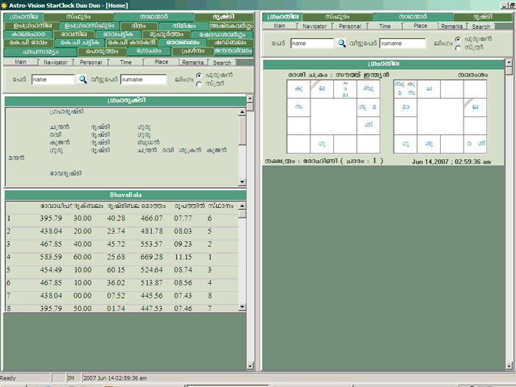Open ഗ്രഹനില button in left pane
The width and height of the screenshot is (516, 387).
pyautogui.click(x=24, y=17)
